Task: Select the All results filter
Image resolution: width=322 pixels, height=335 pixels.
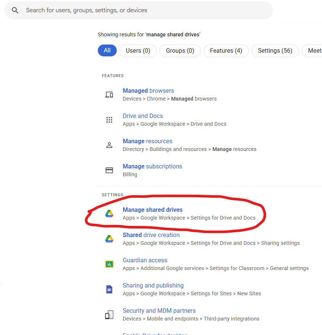Action: tap(107, 50)
